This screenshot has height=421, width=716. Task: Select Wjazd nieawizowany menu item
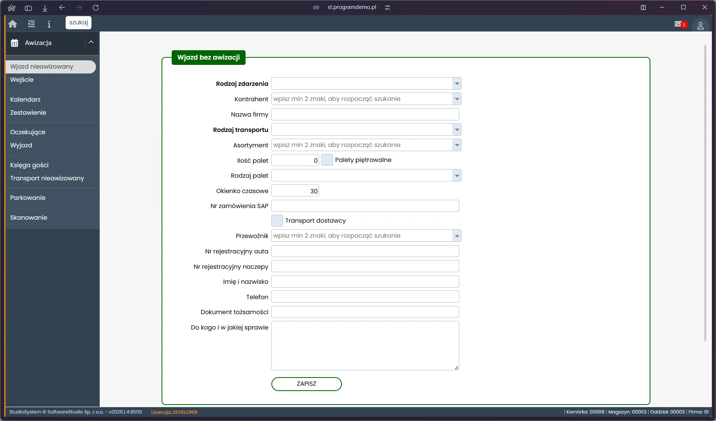(51, 67)
